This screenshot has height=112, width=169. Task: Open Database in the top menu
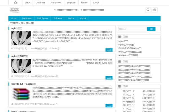[x=40, y=3]
